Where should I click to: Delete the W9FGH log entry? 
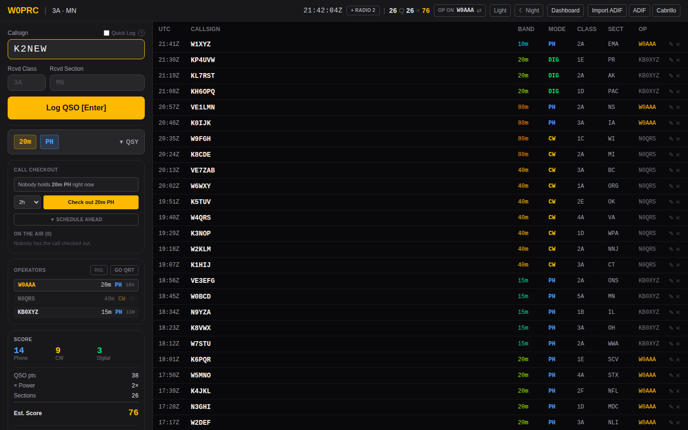pyautogui.click(x=678, y=139)
